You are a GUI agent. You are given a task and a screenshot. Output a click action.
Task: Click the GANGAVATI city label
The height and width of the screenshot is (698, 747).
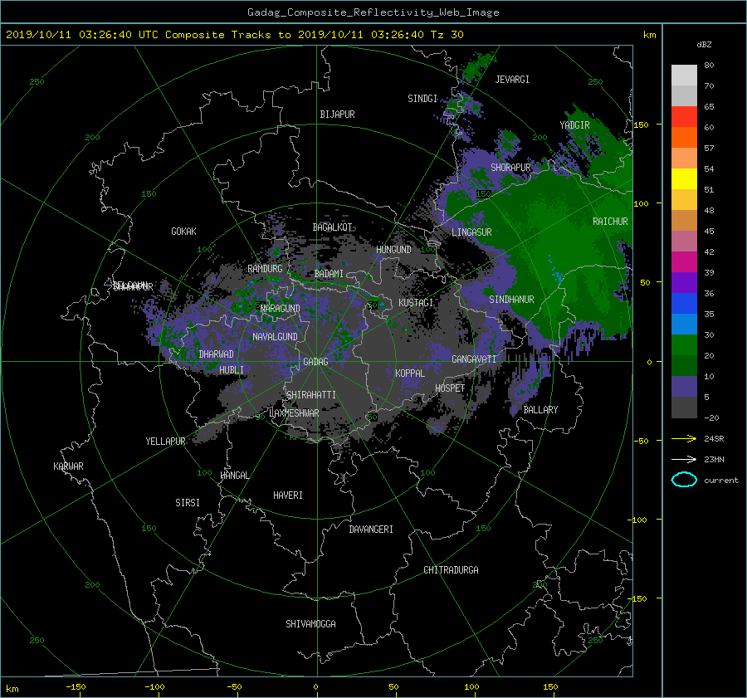point(474,359)
